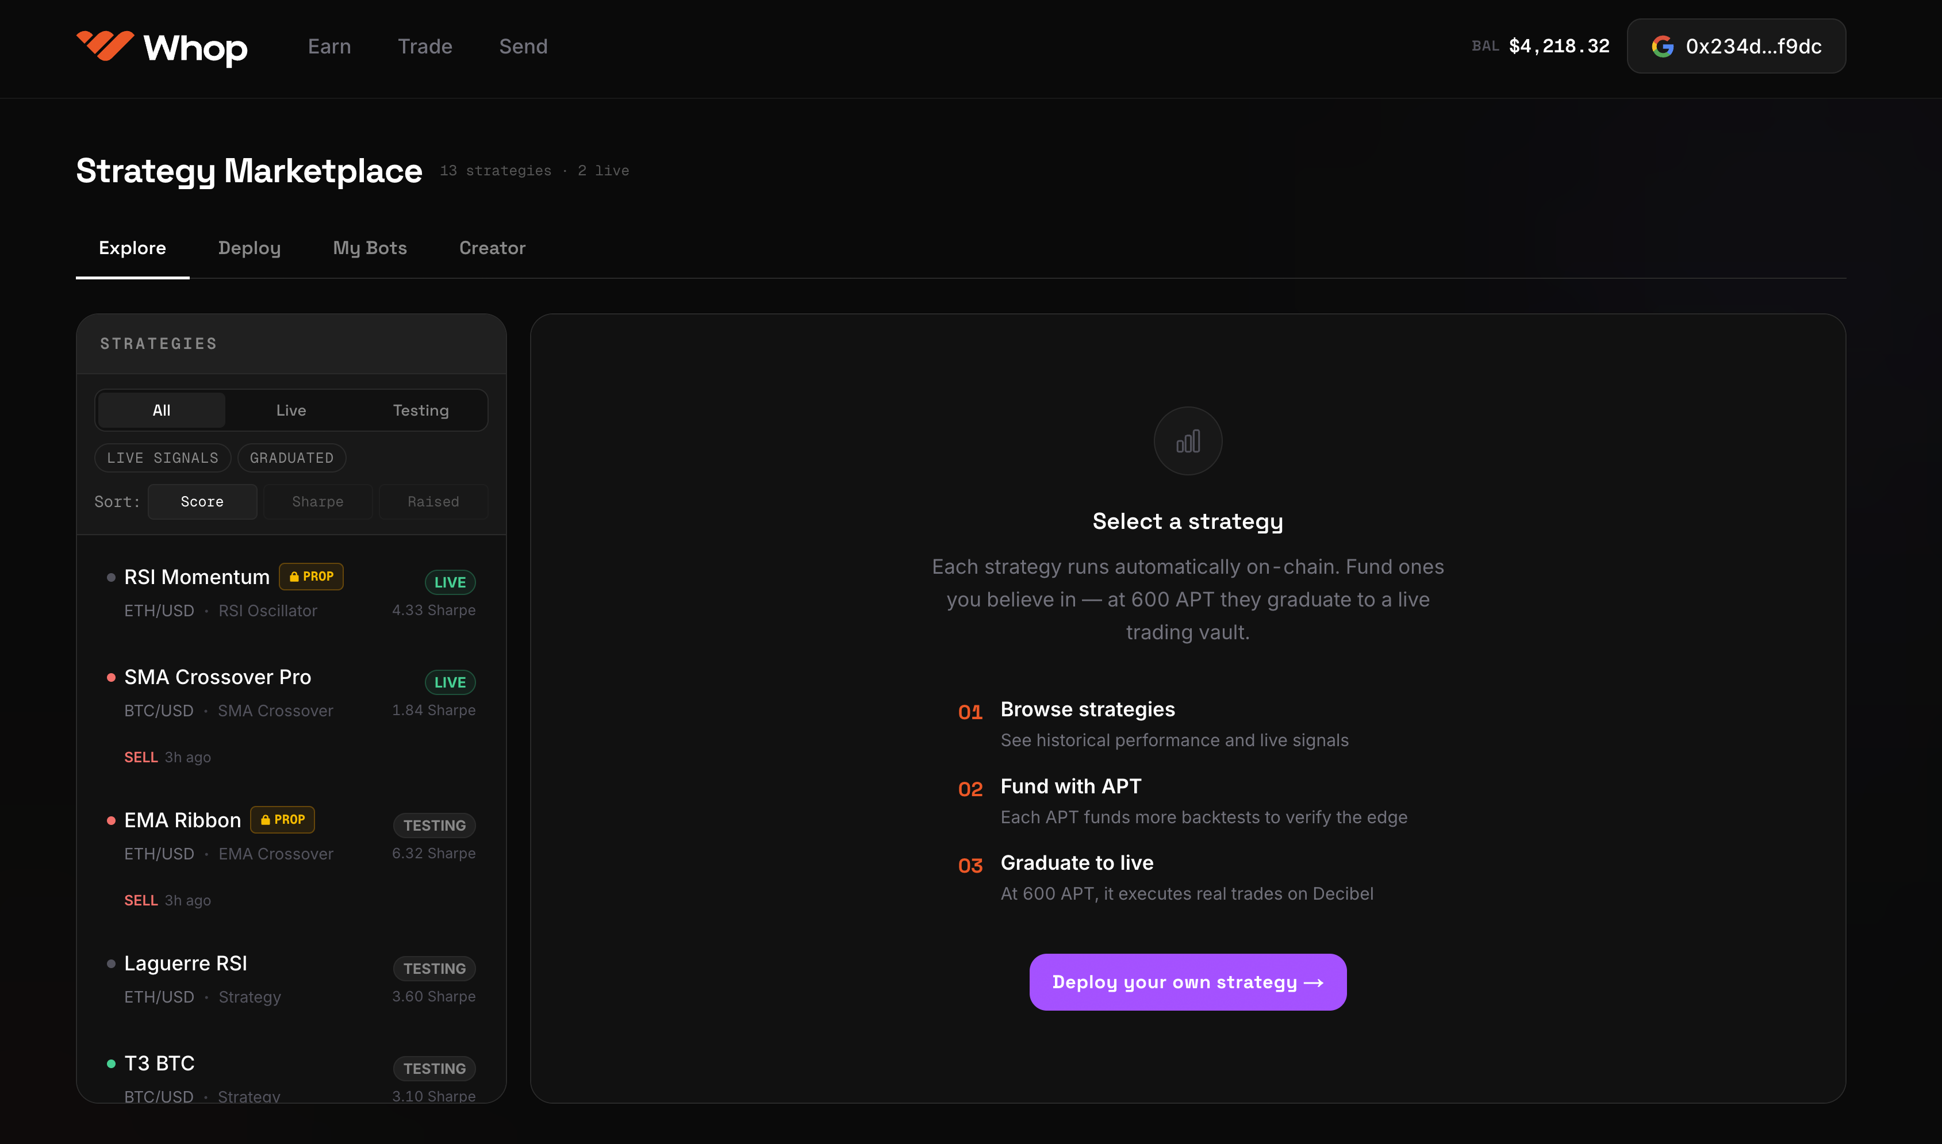This screenshot has height=1144, width=1942.
Task: Click the balance $4,218.32
Action: (x=1559, y=46)
